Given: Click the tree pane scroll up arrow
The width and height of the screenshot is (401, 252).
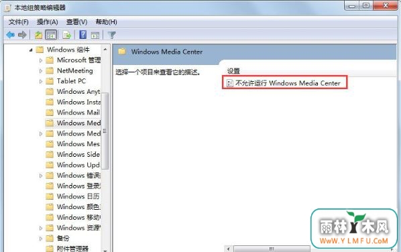Looking at the screenshot, I should pyautogui.click(x=105, y=49).
